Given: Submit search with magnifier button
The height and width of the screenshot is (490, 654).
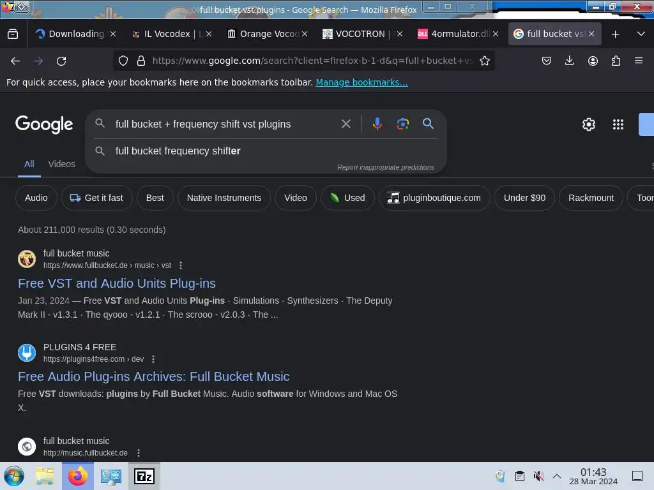Looking at the screenshot, I should (428, 124).
